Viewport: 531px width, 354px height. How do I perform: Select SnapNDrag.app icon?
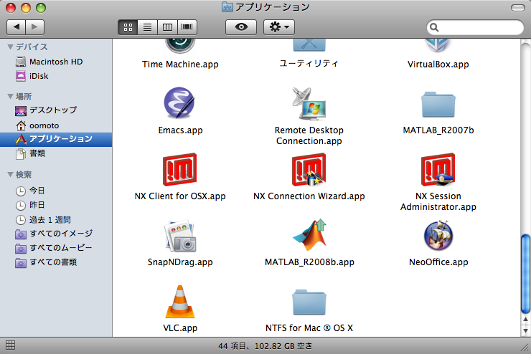click(180, 236)
